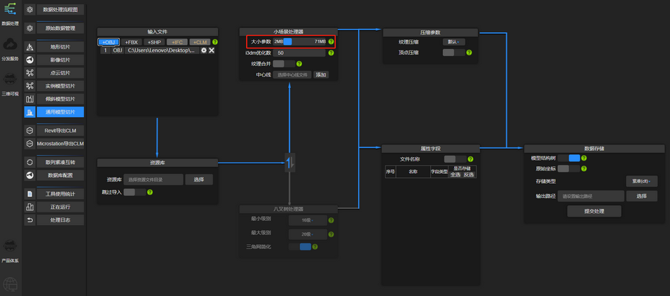The width and height of the screenshot is (670, 296).
Task: Toggle the 纹理合并 switch
Action: coord(284,64)
